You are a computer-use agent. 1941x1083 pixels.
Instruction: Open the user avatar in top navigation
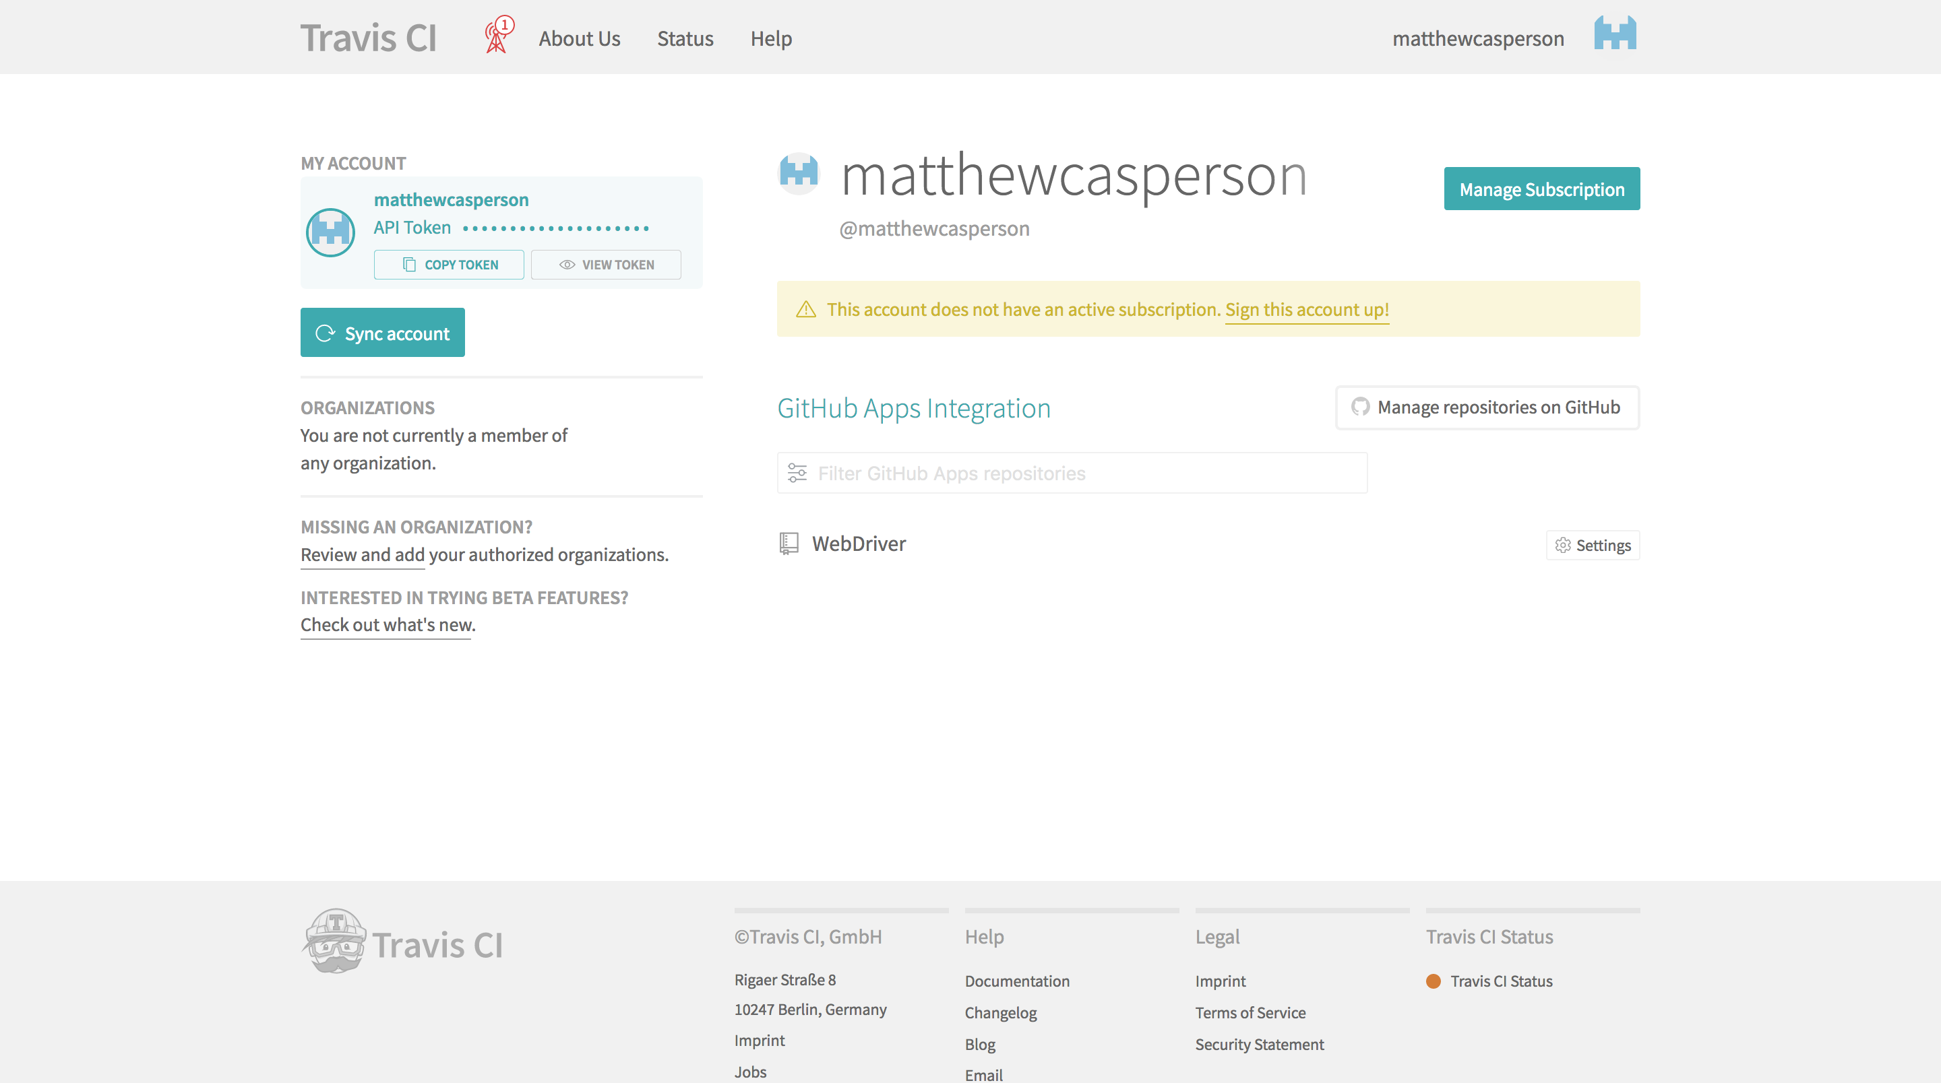1615,34
